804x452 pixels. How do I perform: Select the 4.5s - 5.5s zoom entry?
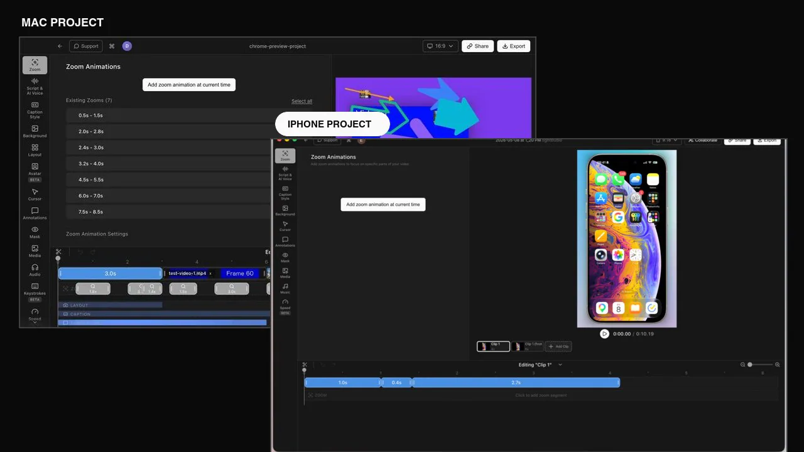click(x=168, y=180)
